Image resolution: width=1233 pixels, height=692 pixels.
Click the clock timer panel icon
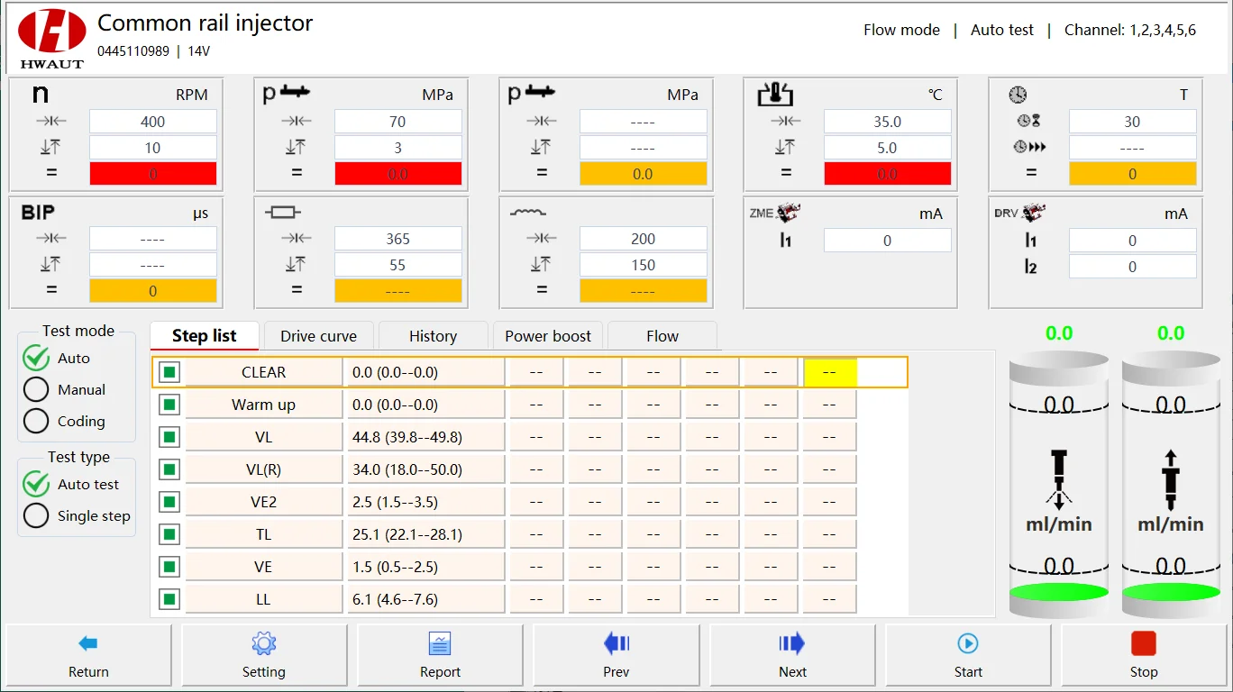pos(1018,94)
